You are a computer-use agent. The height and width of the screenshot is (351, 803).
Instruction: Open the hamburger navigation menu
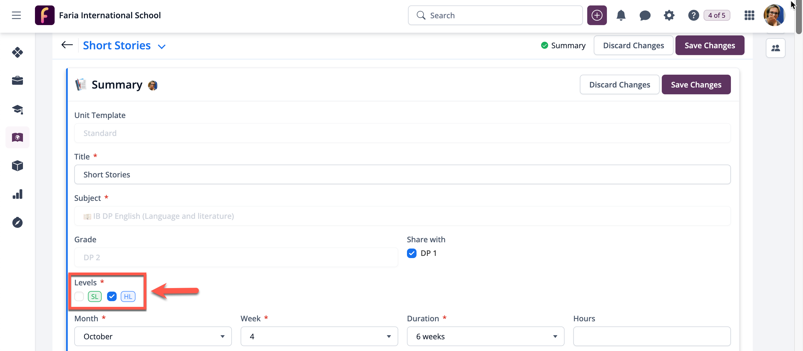click(16, 15)
